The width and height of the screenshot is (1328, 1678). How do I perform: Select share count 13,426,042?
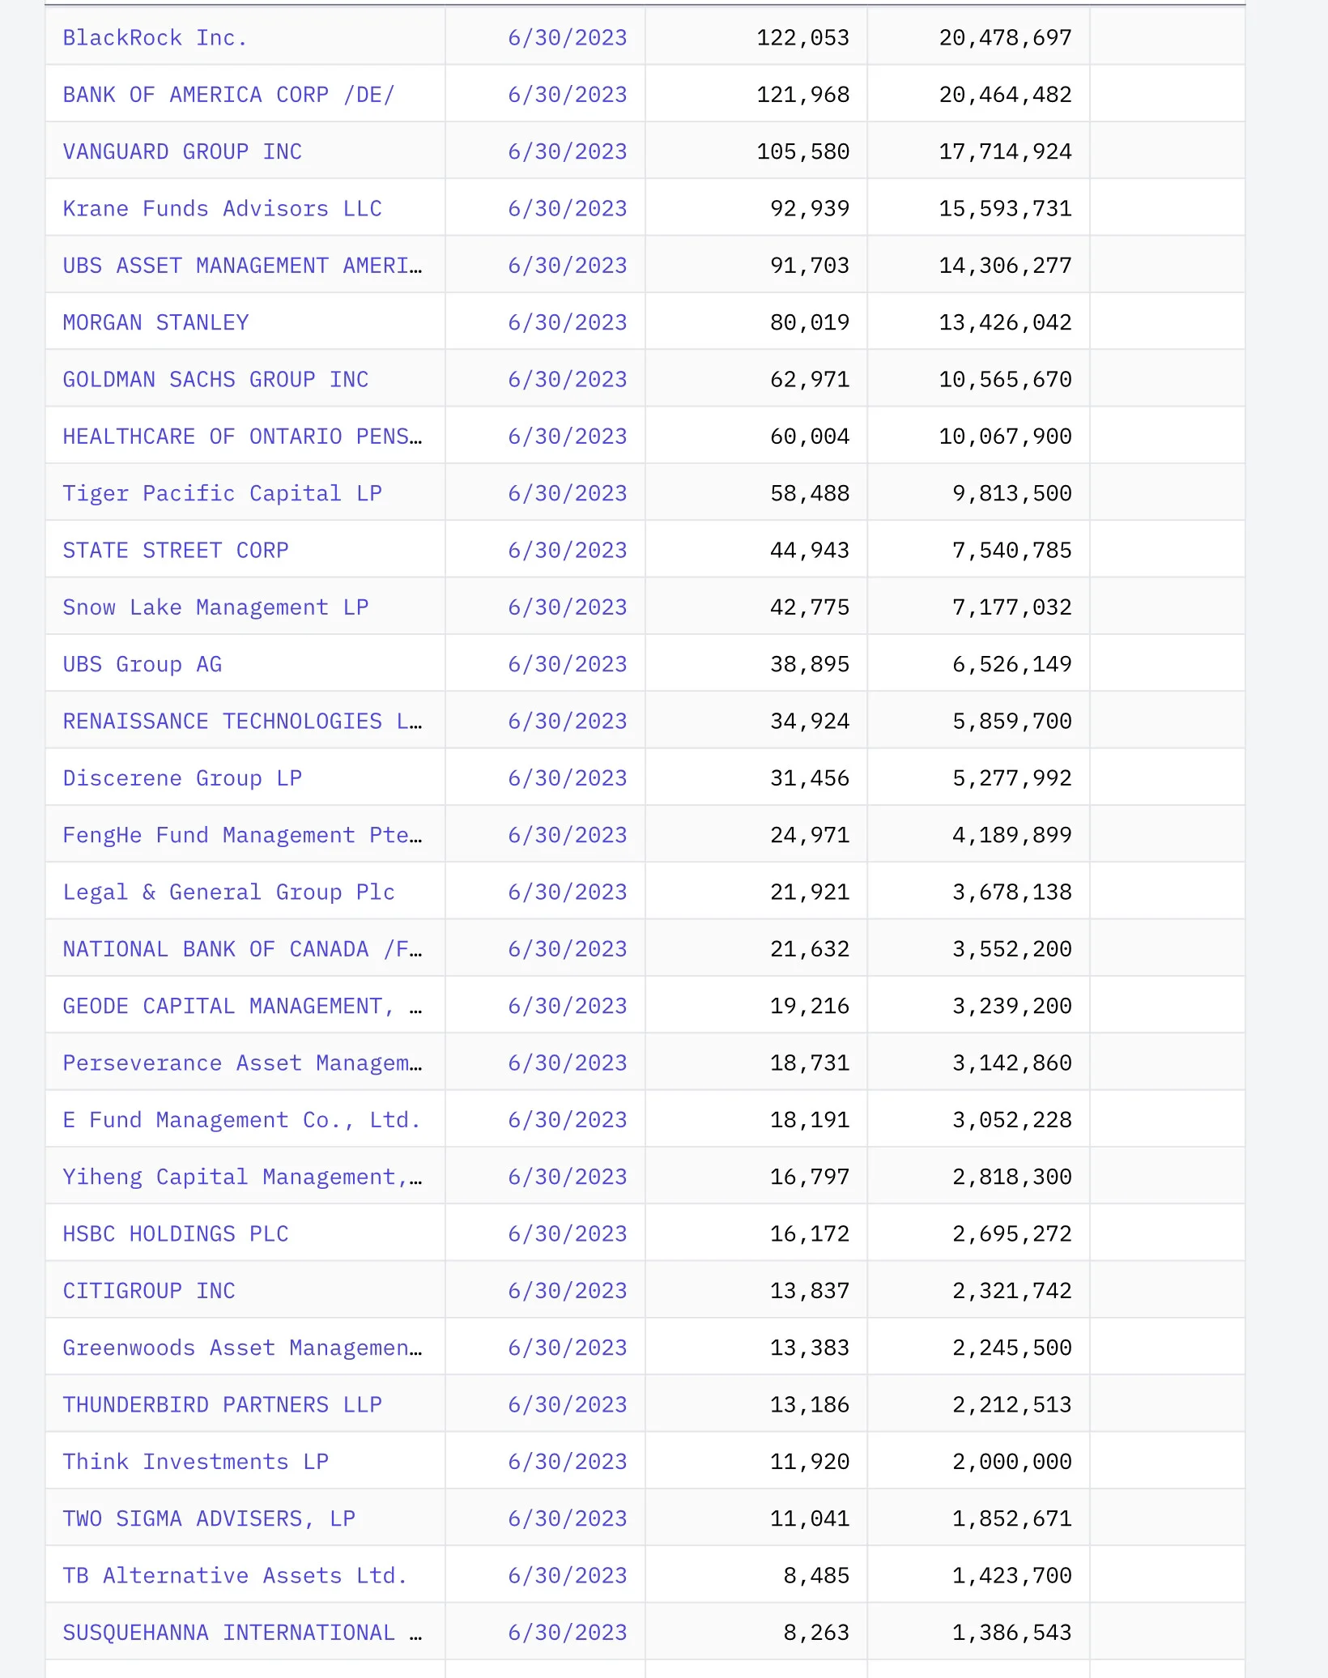1006,322
